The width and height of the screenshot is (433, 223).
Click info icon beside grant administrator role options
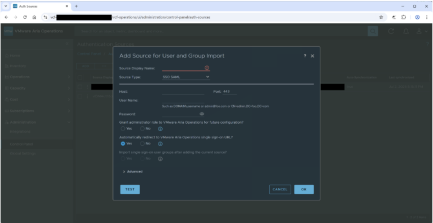(x=160, y=129)
